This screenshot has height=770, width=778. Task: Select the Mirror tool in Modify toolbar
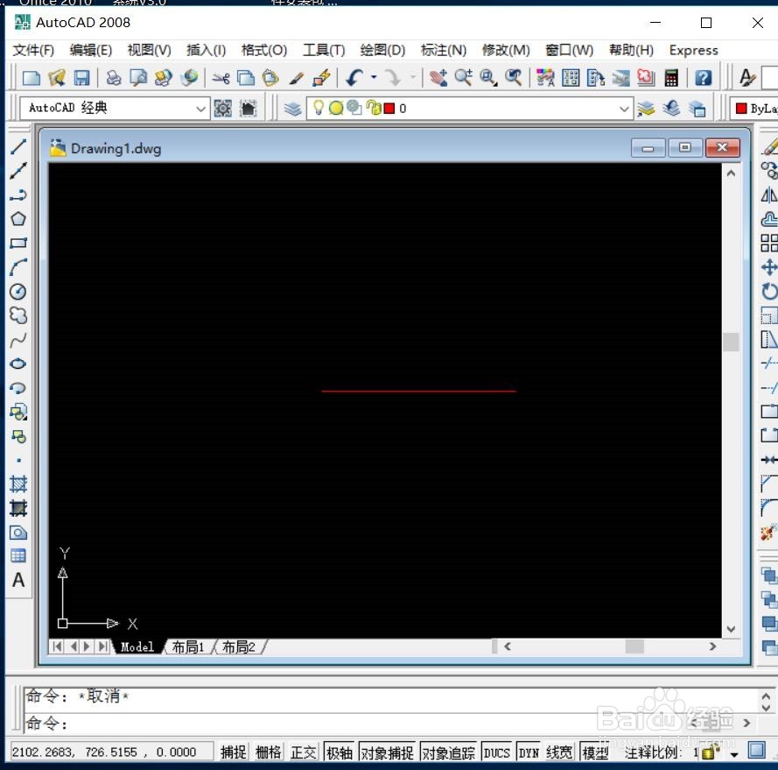tap(769, 194)
